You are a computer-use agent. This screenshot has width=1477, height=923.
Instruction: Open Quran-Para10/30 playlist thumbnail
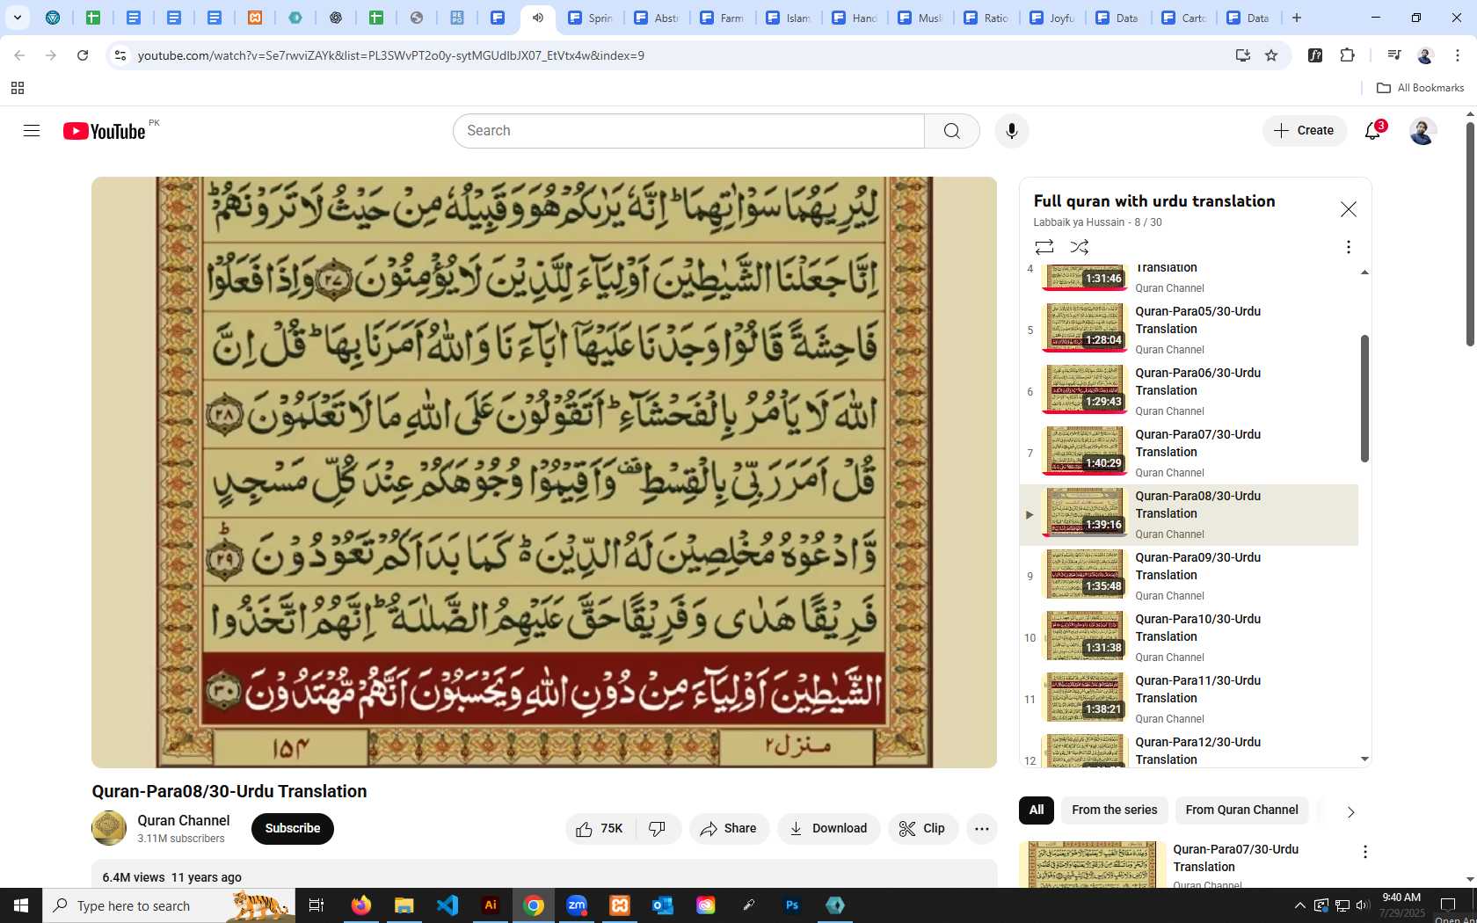(1083, 636)
